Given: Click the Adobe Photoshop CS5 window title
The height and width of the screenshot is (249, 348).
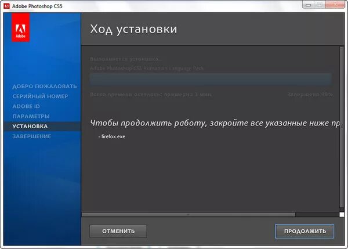Looking at the screenshot, I should (x=37, y=6).
